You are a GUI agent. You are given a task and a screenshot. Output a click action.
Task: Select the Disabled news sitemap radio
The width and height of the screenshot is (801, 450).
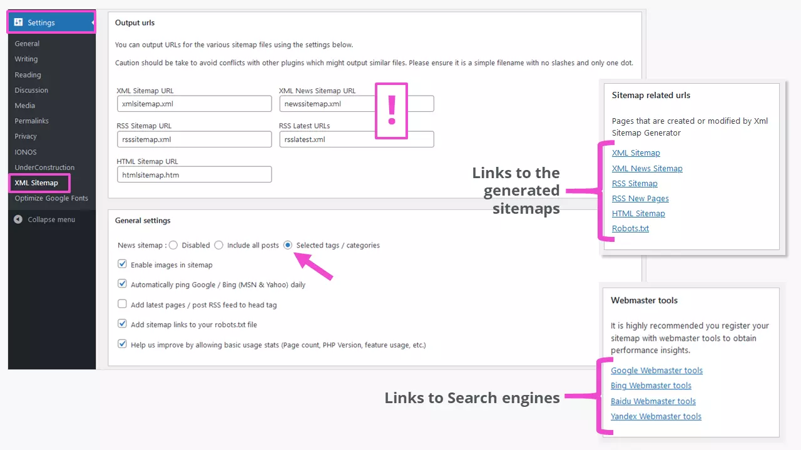click(173, 245)
